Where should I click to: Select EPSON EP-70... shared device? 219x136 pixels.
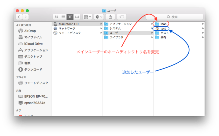(x=33, y=96)
